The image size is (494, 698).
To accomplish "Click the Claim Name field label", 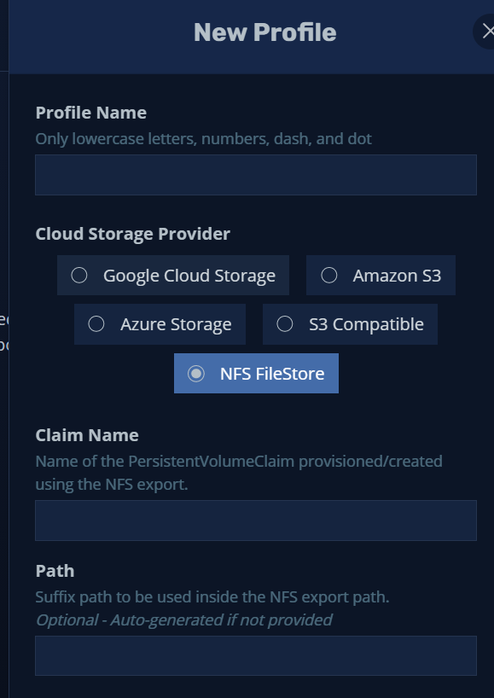I will [87, 435].
